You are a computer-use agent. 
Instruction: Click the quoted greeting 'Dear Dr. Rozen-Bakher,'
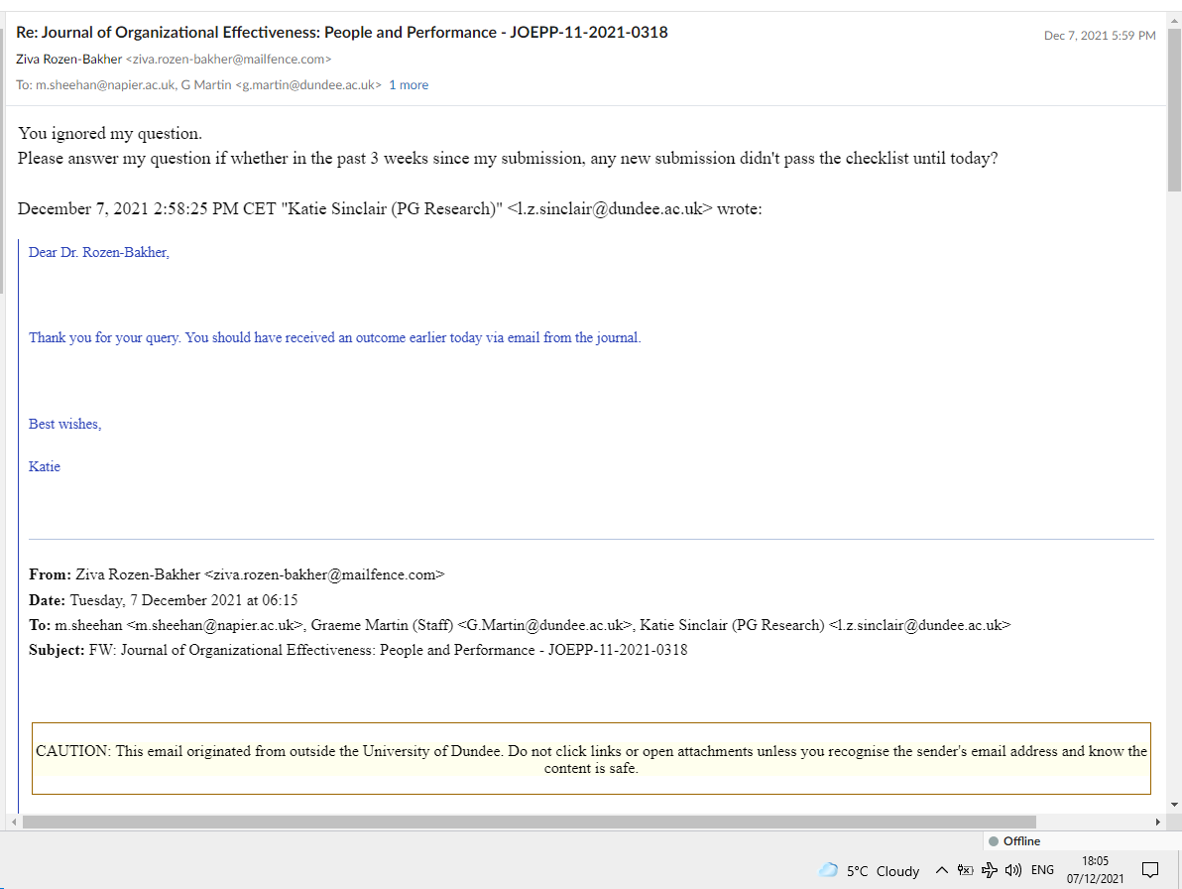click(x=99, y=253)
